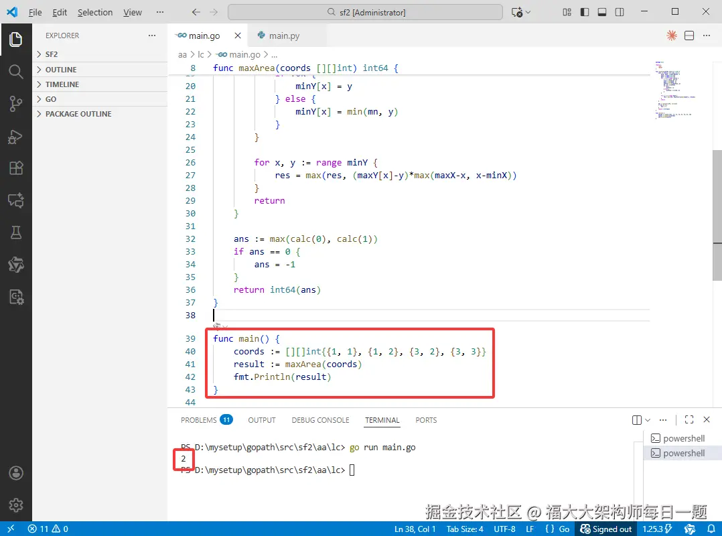Viewport: 722px width, 536px height.
Task: Open the View menu
Action: click(132, 13)
